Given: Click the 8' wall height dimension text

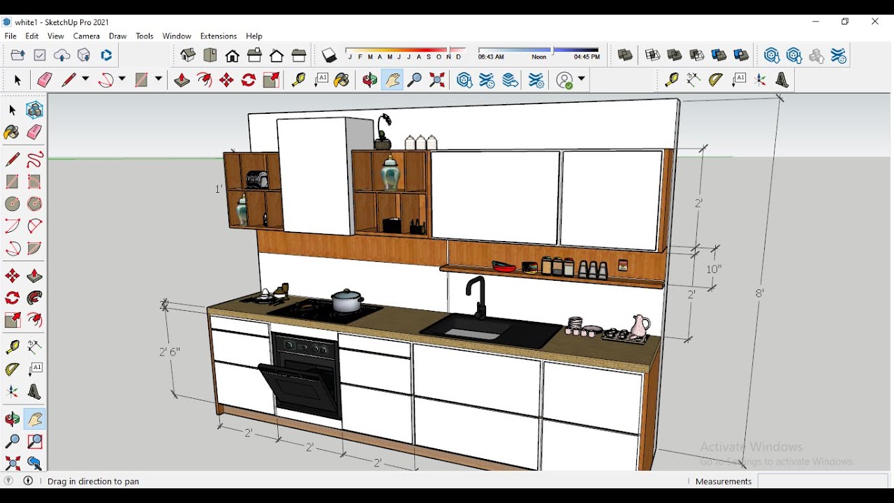Looking at the screenshot, I should click(760, 293).
